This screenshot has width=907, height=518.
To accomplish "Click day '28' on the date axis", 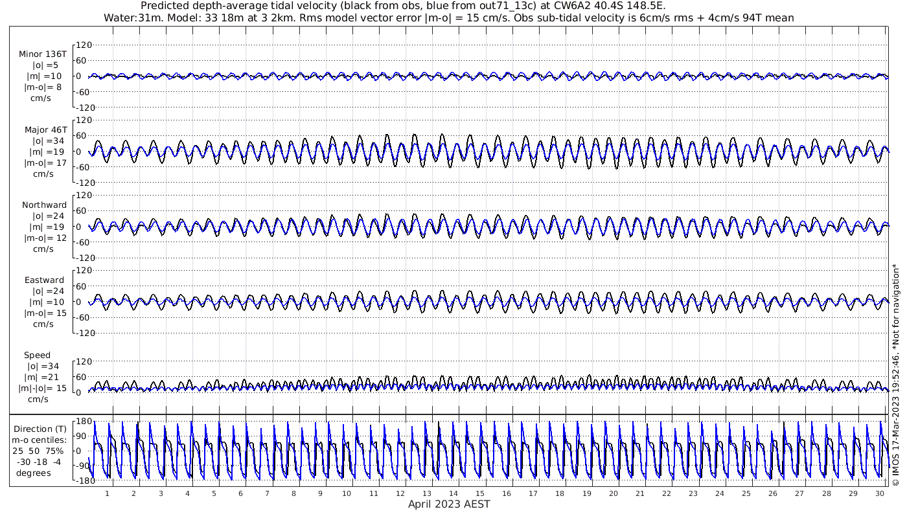I will (x=826, y=493).
